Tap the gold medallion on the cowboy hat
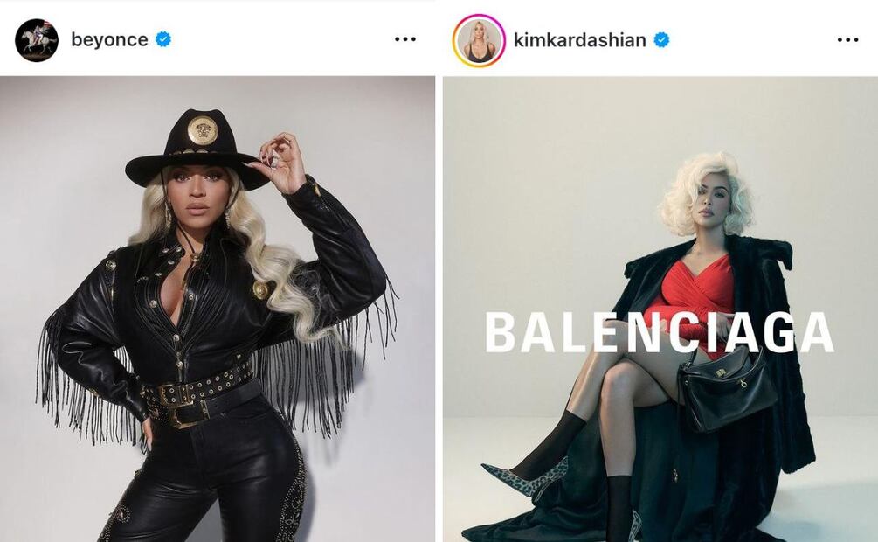This screenshot has width=878, height=542. click(x=202, y=130)
